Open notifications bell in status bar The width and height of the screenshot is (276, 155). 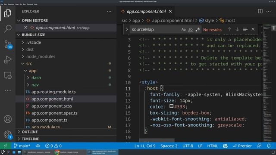tap(269, 146)
